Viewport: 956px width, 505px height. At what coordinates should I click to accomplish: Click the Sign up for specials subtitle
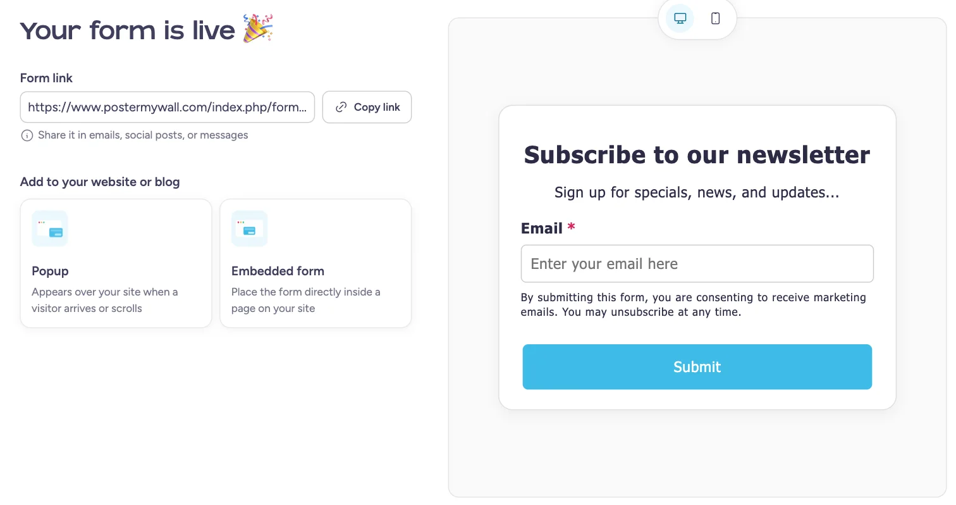click(697, 192)
